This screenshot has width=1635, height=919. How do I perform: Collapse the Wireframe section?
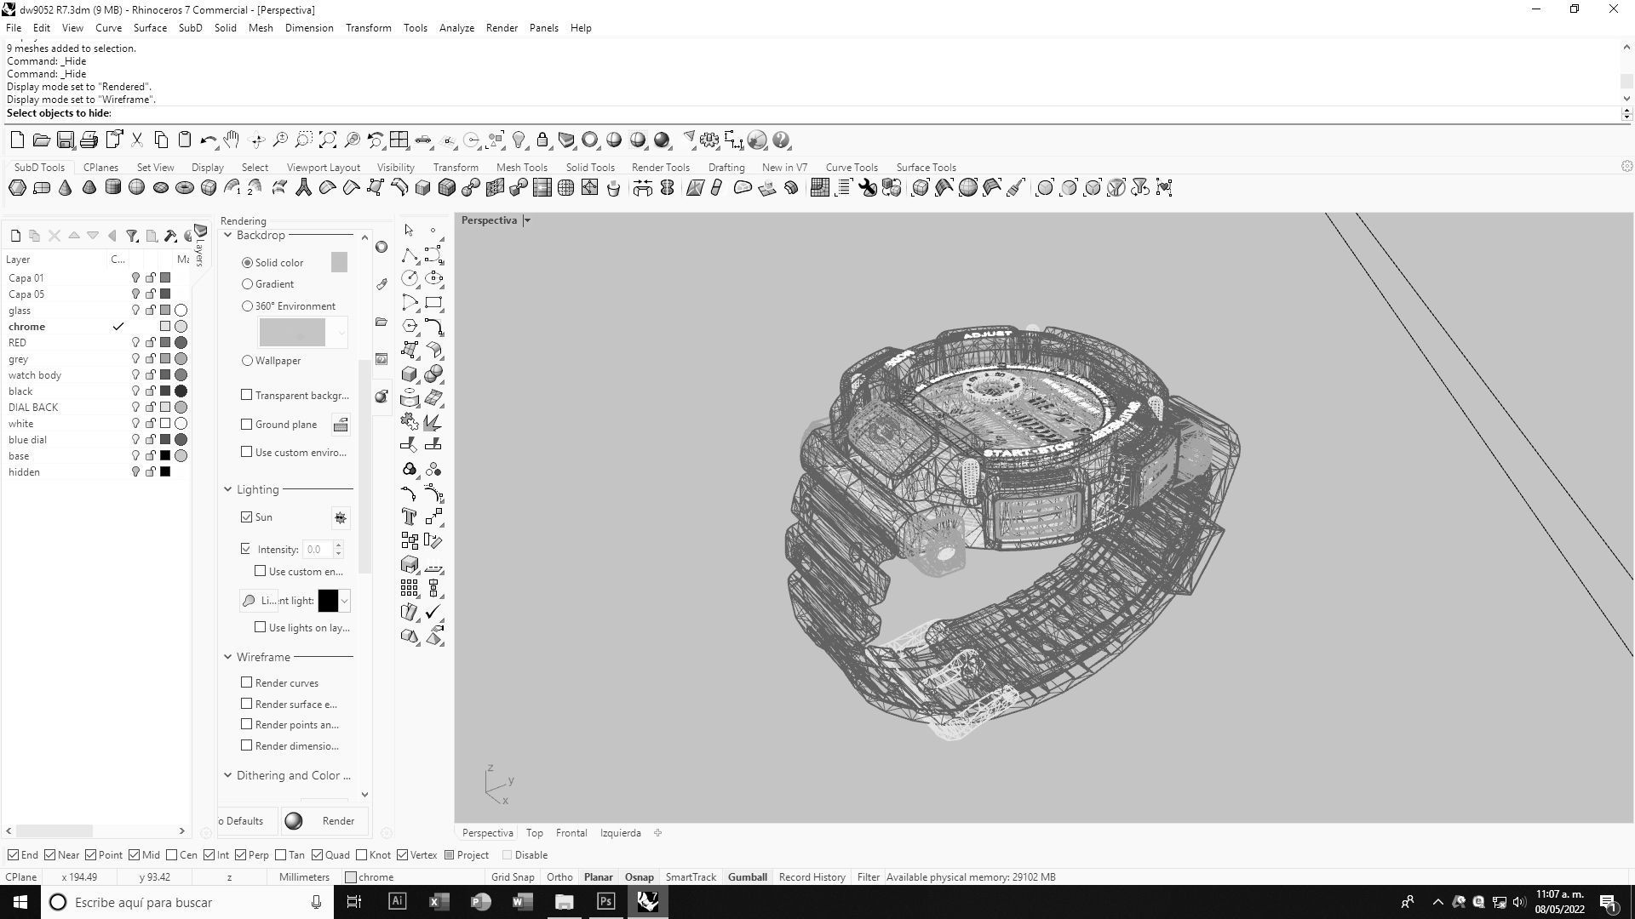[227, 658]
